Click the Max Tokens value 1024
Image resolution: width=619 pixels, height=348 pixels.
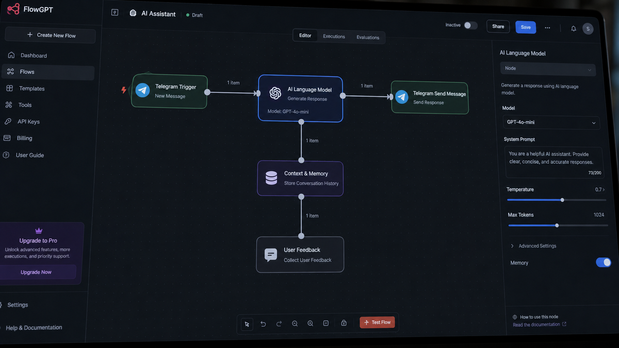tap(599, 215)
